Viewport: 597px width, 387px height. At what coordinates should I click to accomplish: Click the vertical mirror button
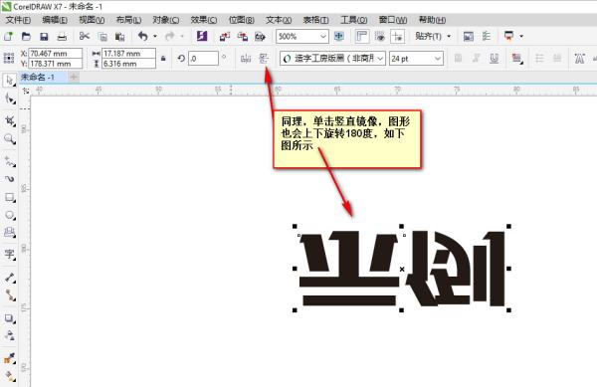264,59
